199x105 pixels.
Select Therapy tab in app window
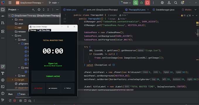[x=33, y=30]
